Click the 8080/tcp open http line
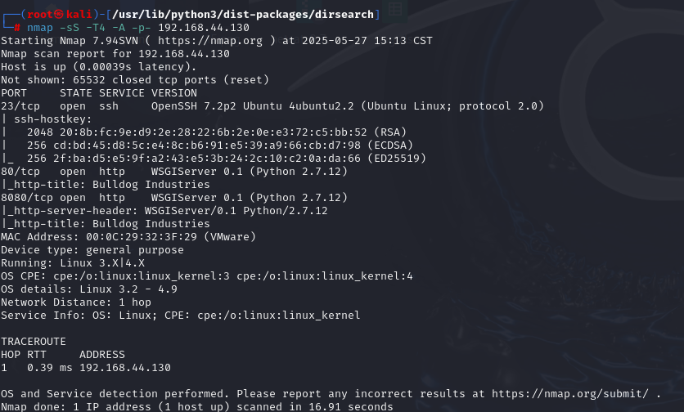The image size is (684, 412). 174,198
